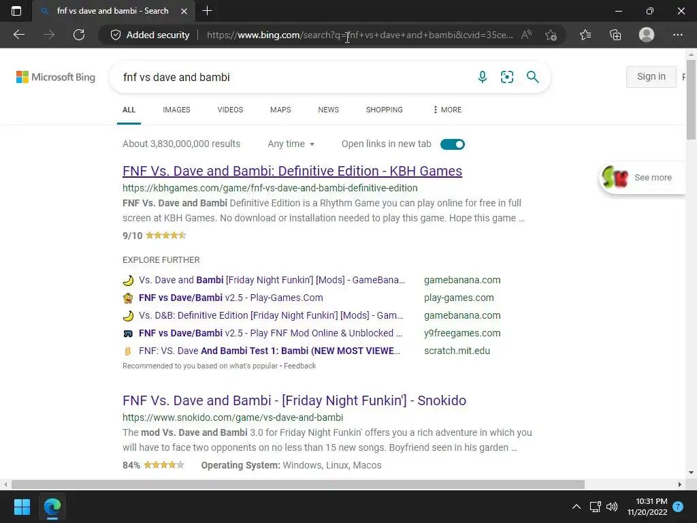The height and width of the screenshot is (523, 697).
Task: Click the scratch.mit.edu domain text
Action: pos(457,351)
